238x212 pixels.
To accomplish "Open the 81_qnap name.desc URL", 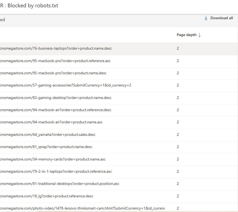I will (46, 147).
